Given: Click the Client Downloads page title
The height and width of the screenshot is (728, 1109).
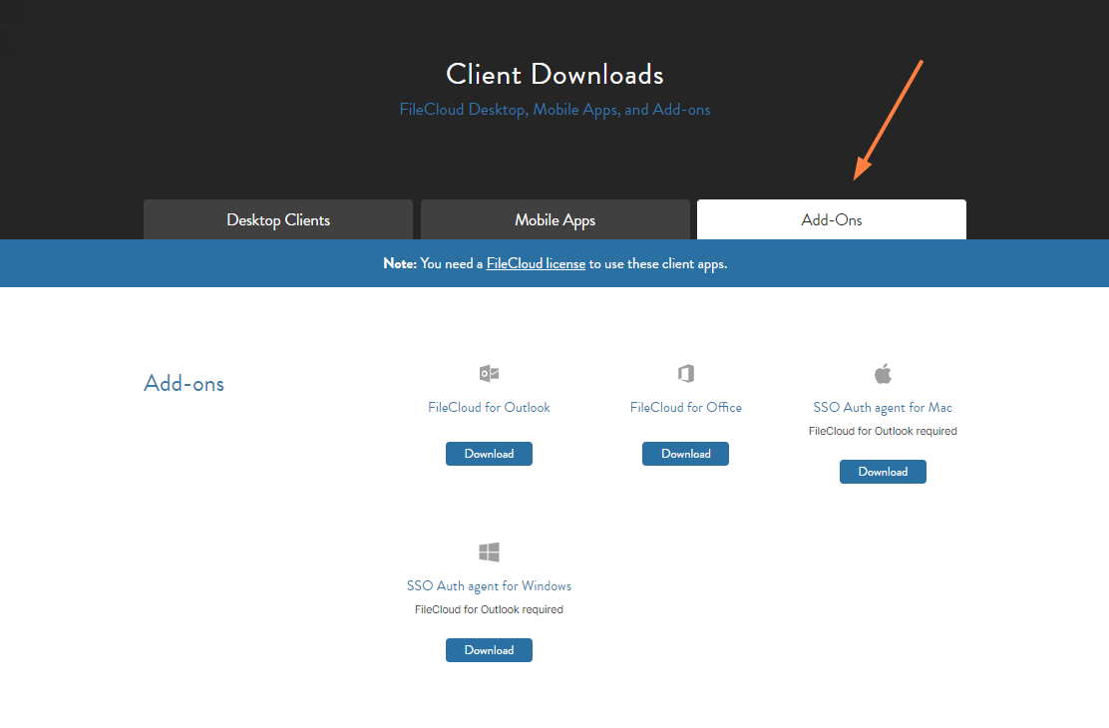Looking at the screenshot, I should pos(554,74).
